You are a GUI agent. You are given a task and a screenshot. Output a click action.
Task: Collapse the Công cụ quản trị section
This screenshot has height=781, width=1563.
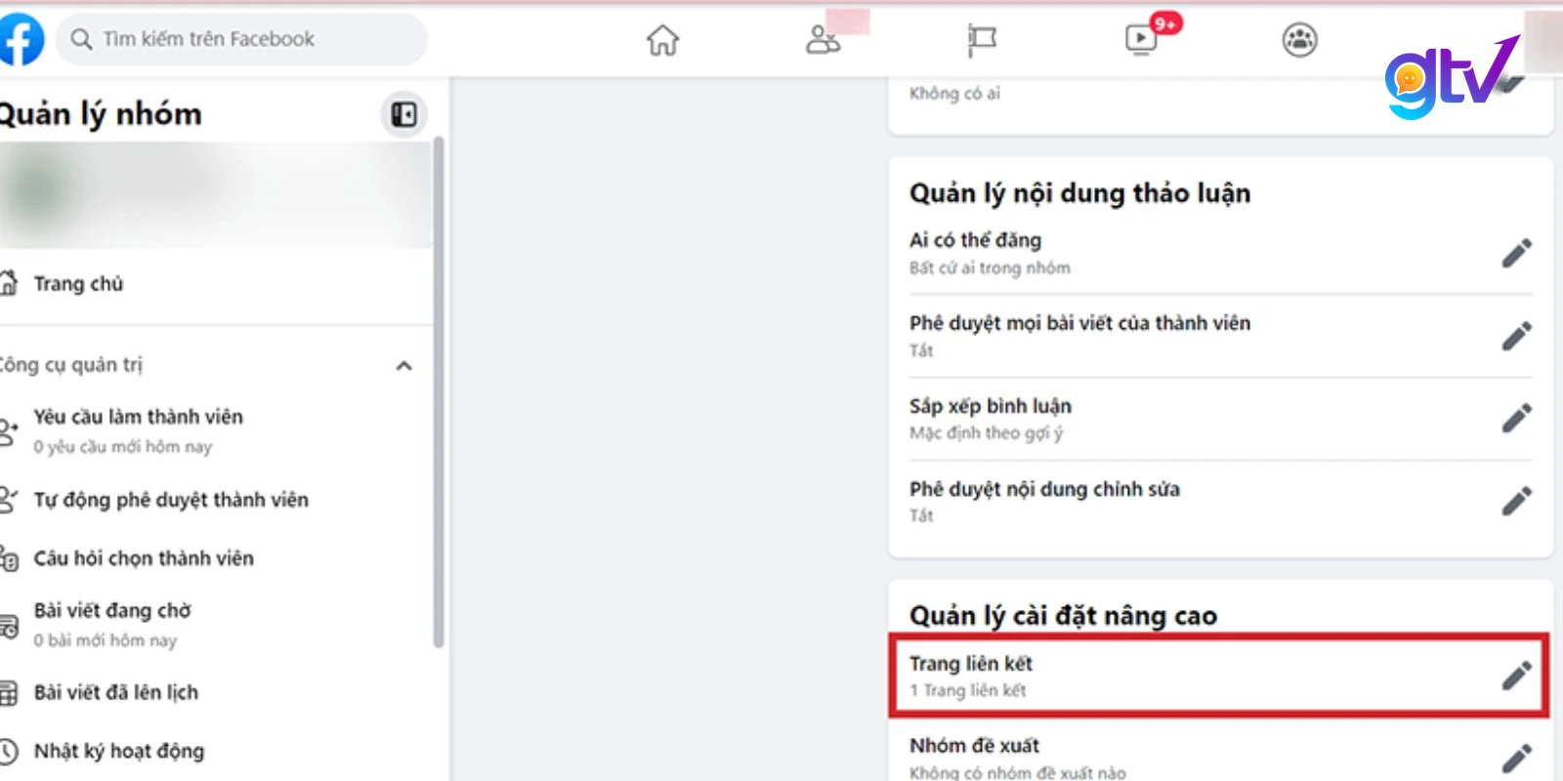pos(403,366)
